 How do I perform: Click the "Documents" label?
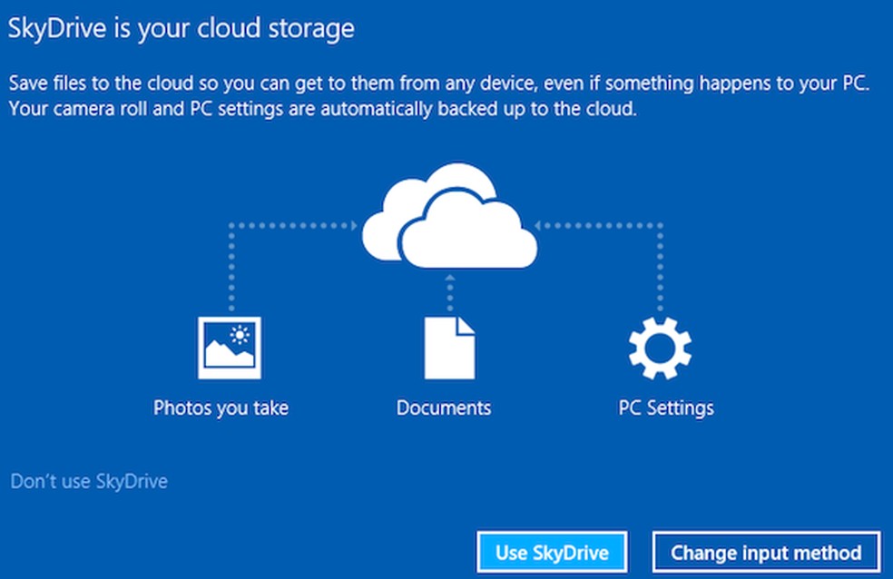pos(444,407)
